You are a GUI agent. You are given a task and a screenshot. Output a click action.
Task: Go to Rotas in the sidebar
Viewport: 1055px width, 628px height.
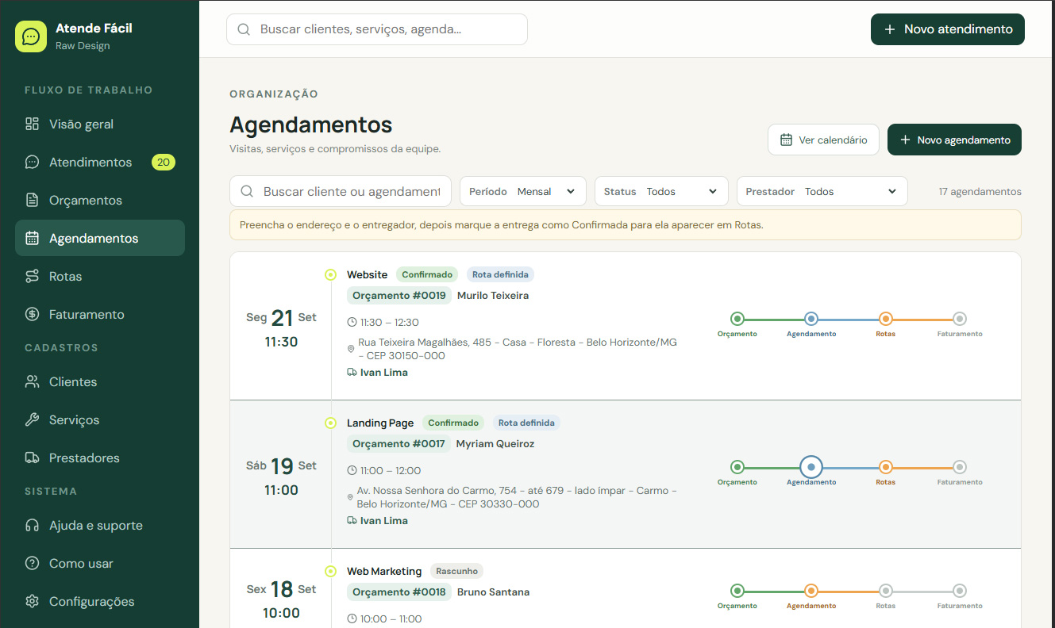pyautogui.click(x=100, y=276)
